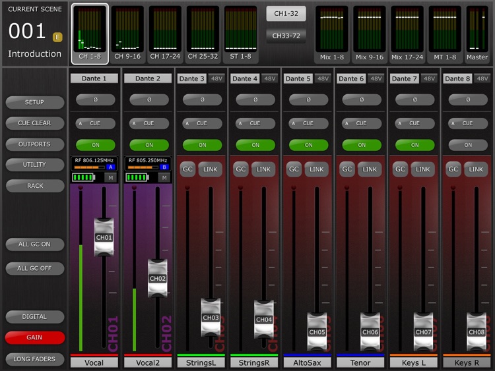495x371 pixels.
Task: Open the RACK page
Action: point(35,186)
